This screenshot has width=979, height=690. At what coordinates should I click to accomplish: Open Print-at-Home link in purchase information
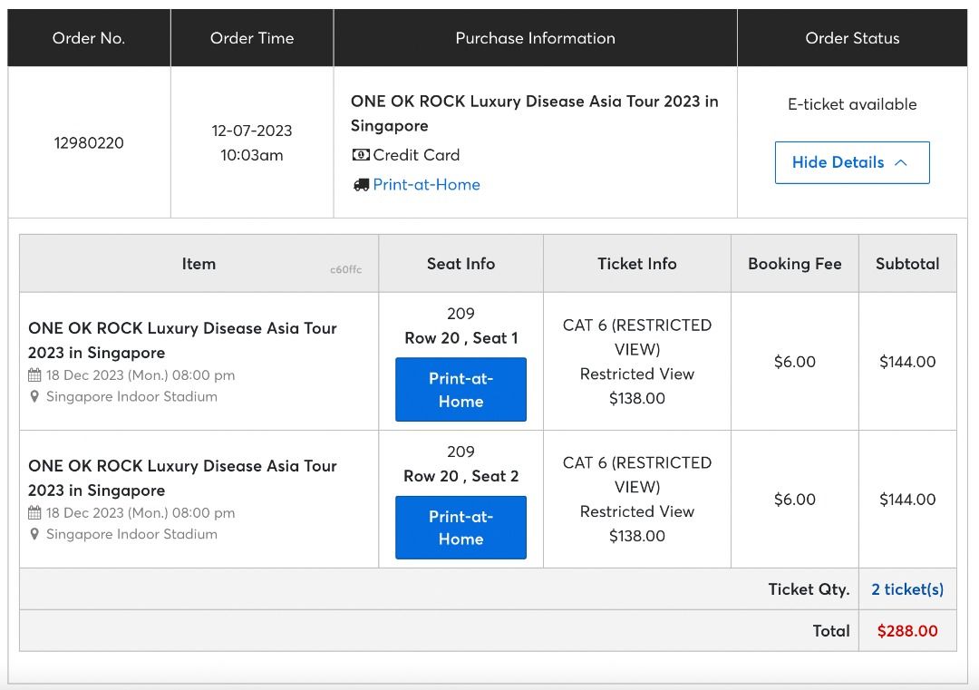pos(426,185)
